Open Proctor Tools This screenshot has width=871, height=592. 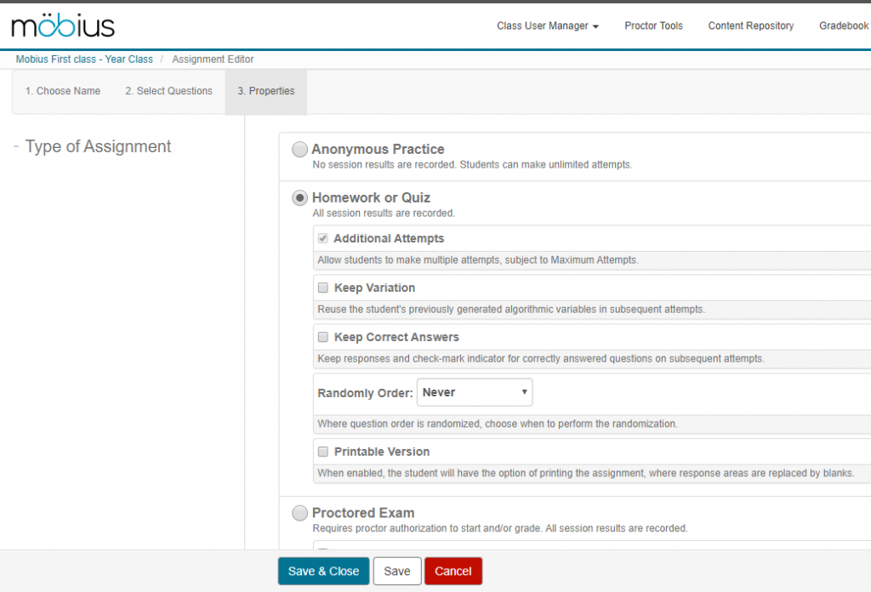[x=653, y=26]
